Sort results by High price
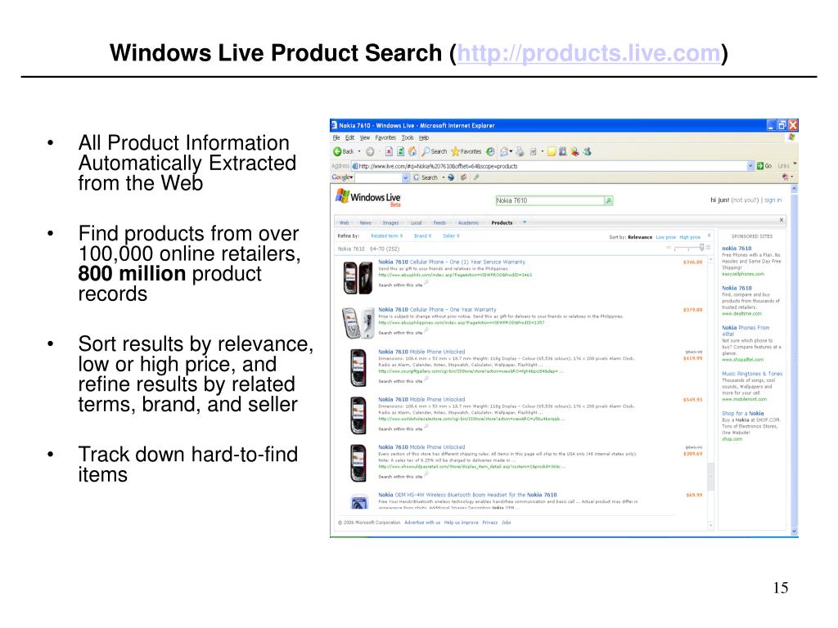The width and height of the screenshot is (838, 628). [x=690, y=237]
